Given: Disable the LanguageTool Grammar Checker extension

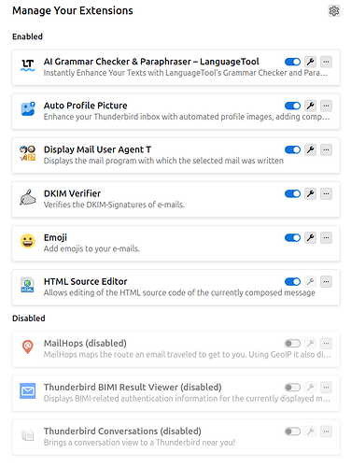Looking at the screenshot, I should tap(292, 62).
